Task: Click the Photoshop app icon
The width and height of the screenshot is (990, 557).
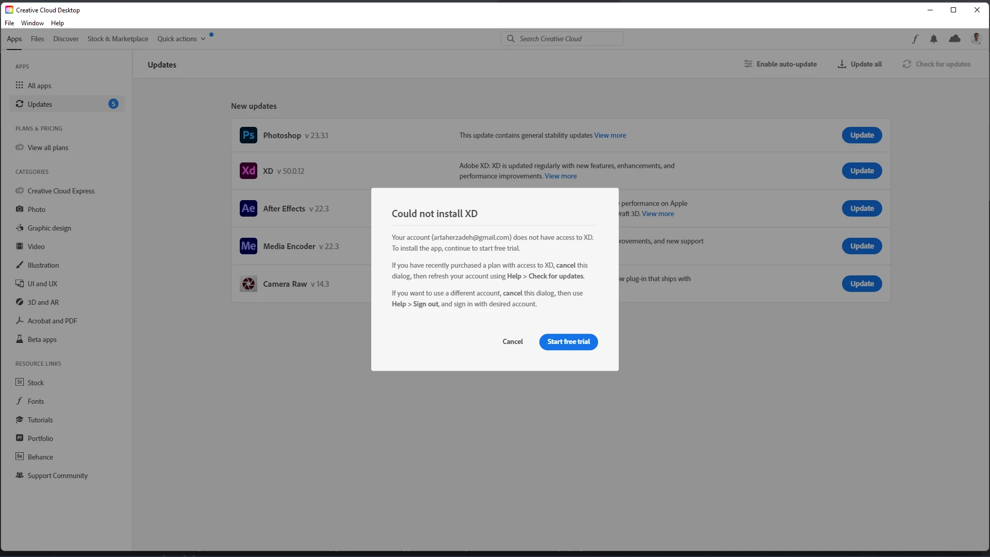Action: (x=248, y=135)
